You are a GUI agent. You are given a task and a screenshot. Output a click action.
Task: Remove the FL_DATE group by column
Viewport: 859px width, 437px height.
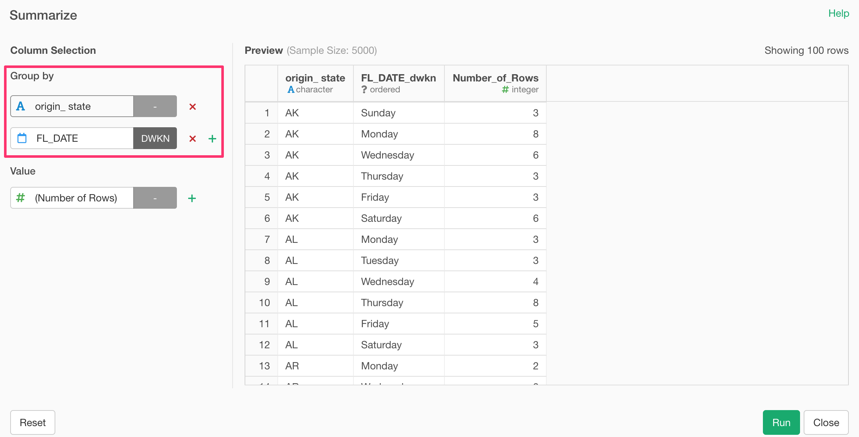(193, 139)
